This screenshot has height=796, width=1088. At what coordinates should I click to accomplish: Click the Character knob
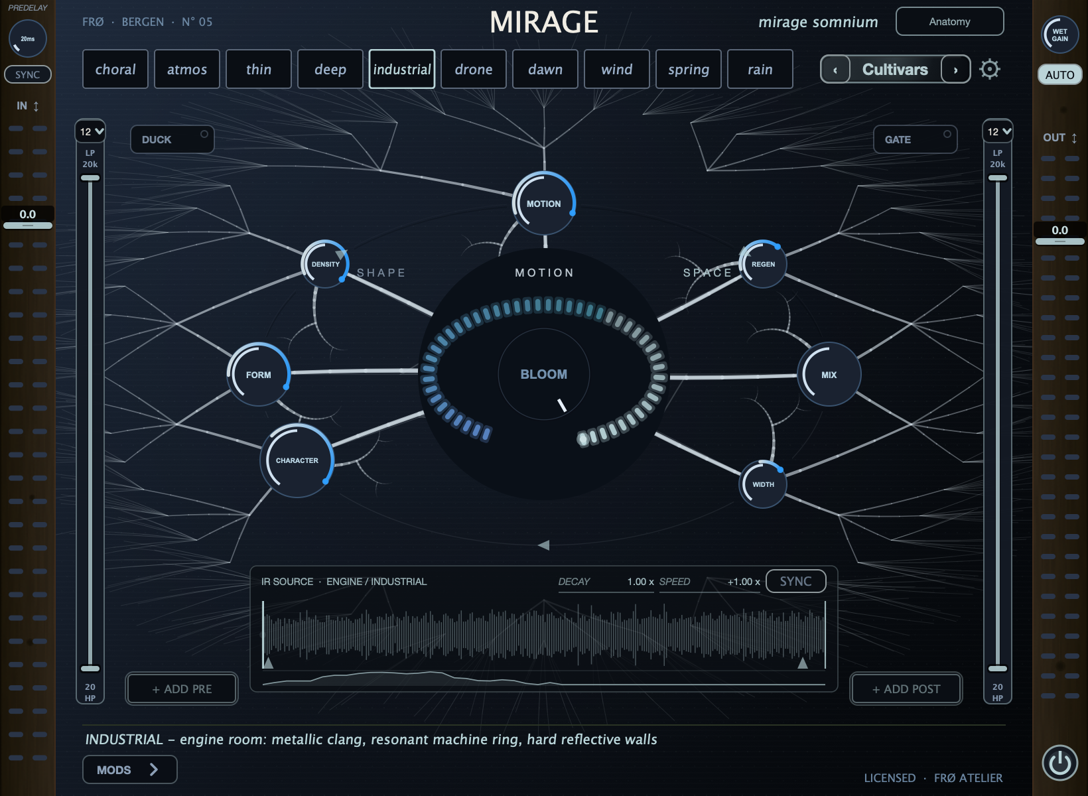(297, 460)
